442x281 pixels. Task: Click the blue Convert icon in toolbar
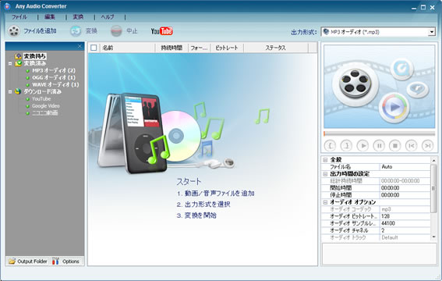76,31
